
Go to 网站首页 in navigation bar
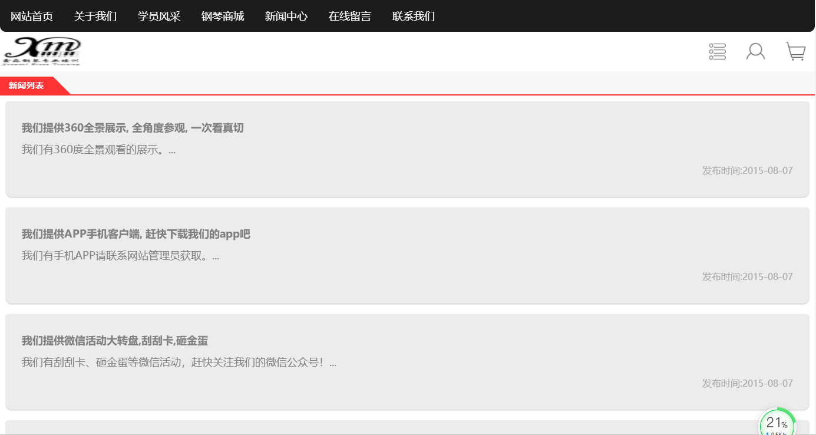[32, 17]
